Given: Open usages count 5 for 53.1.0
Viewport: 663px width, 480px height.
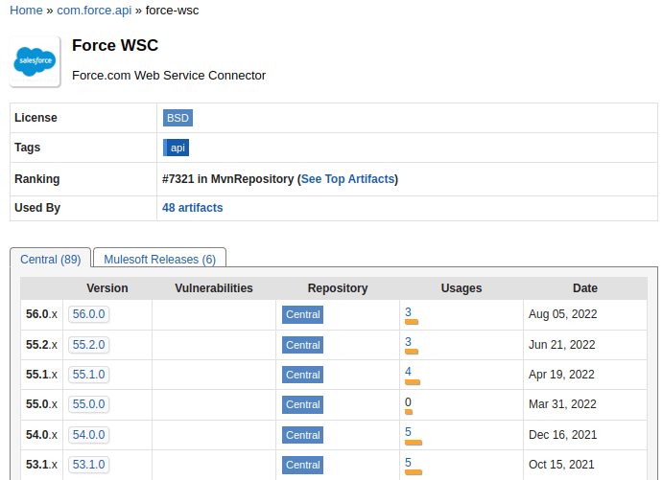Looking at the screenshot, I should pos(408,462).
